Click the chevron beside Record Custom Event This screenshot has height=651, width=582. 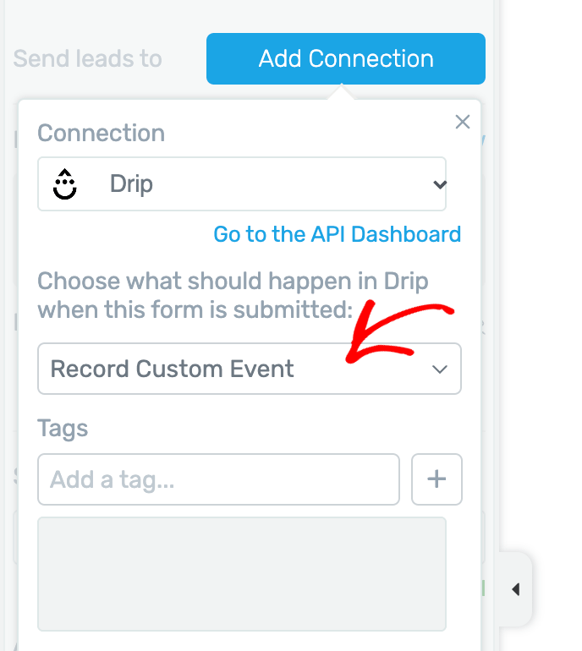click(440, 369)
